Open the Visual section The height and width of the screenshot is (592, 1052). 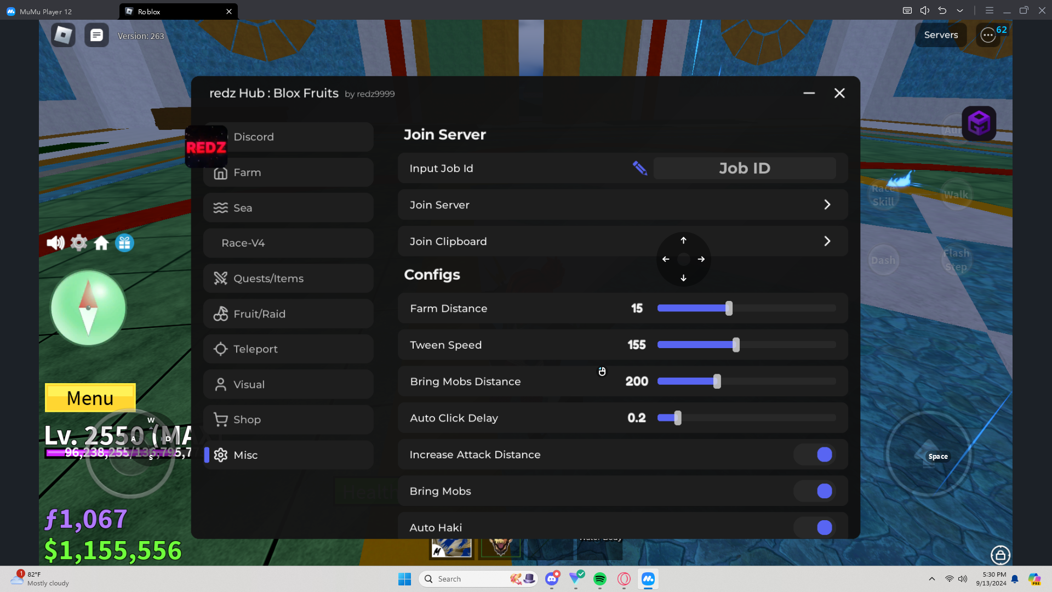289,385
